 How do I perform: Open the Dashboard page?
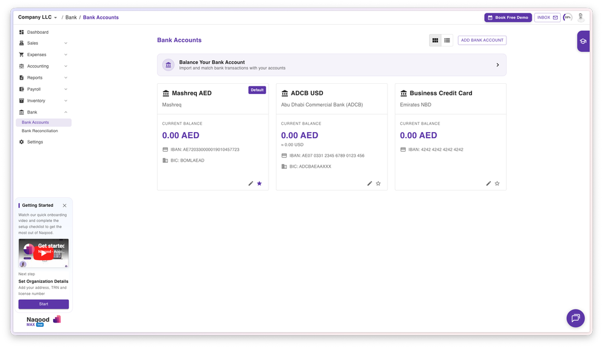pyautogui.click(x=37, y=32)
